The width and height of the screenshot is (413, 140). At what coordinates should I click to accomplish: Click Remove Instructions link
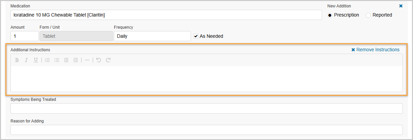[375, 50]
